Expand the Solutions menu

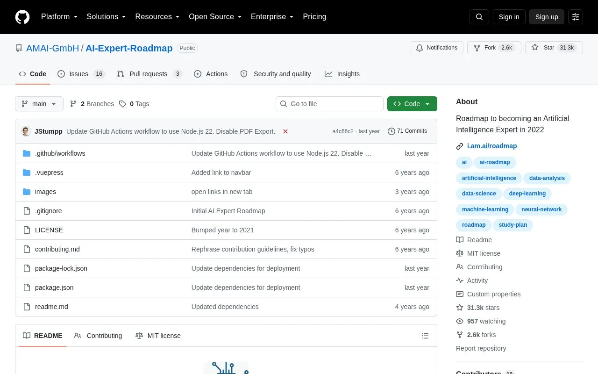click(x=106, y=16)
